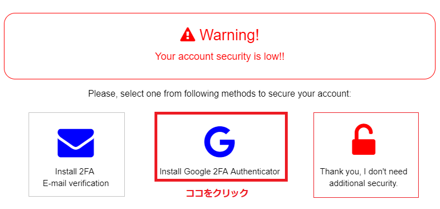The height and width of the screenshot is (209, 440).
Task: Click the red warning triangle icon
Action: tap(188, 35)
